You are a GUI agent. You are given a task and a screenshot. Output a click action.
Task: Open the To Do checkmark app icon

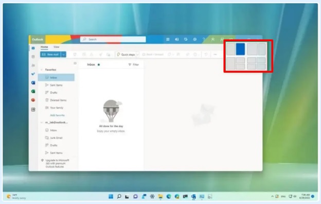[33, 74]
